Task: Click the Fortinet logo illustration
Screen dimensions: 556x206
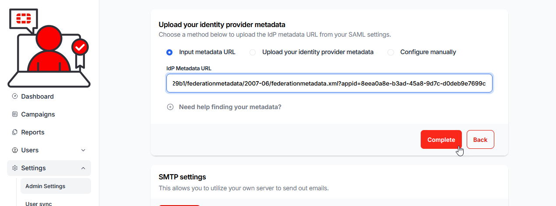Action: pyautogui.click(x=49, y=47)
